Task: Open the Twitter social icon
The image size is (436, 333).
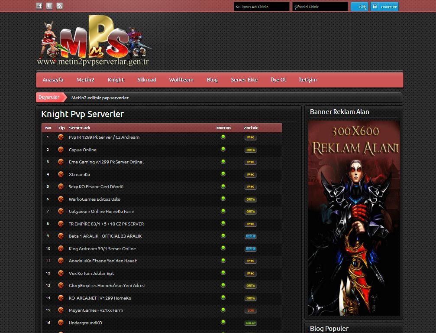Action: [x=49, y=6]
